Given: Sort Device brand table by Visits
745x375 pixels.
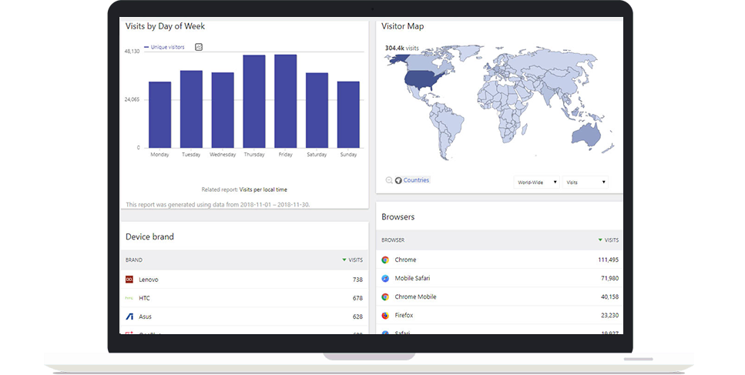Looking at the screenshot, I should pos(352,260).
